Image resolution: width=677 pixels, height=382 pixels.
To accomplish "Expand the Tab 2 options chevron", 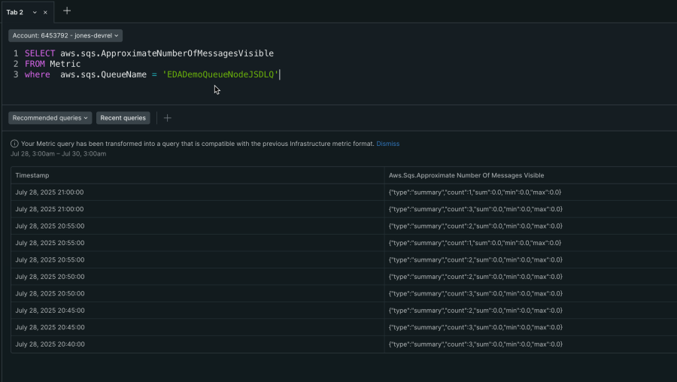I will click(35, 13).
